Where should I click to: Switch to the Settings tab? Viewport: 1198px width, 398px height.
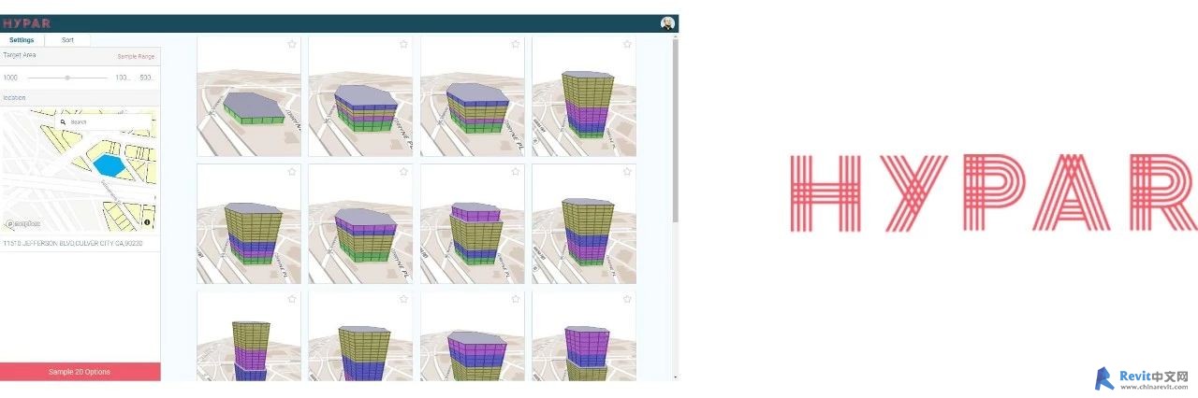click(22, 40)
